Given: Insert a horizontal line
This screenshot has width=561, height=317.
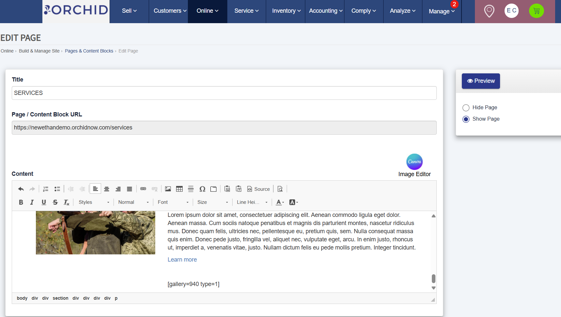Looking at the screenshot, I should (x=191, y=189).
